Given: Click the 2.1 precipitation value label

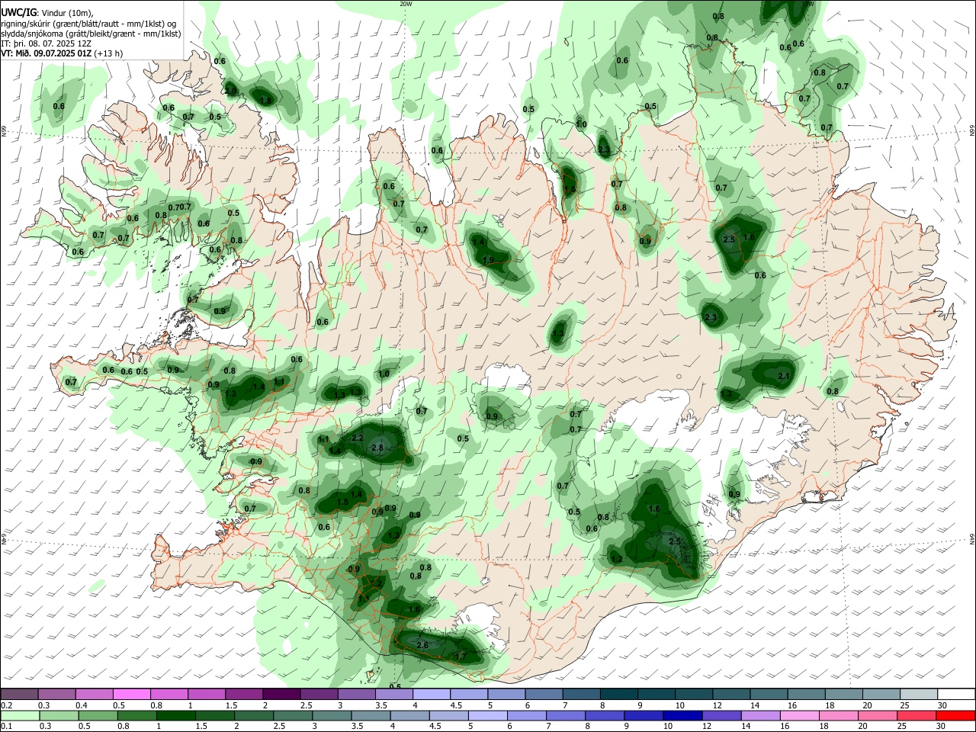Looking at the screenshot, I should (x=783, y=376).
